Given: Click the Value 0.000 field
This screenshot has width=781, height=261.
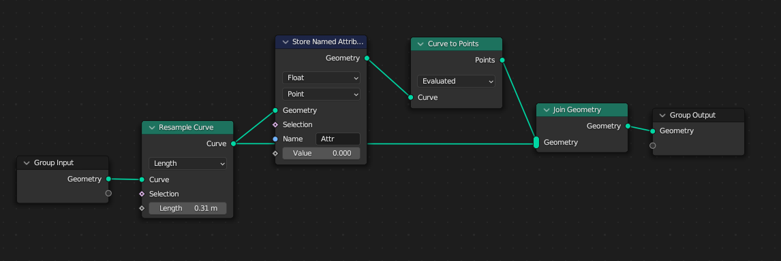Looking at the screenshot, I should coord(321,153).
